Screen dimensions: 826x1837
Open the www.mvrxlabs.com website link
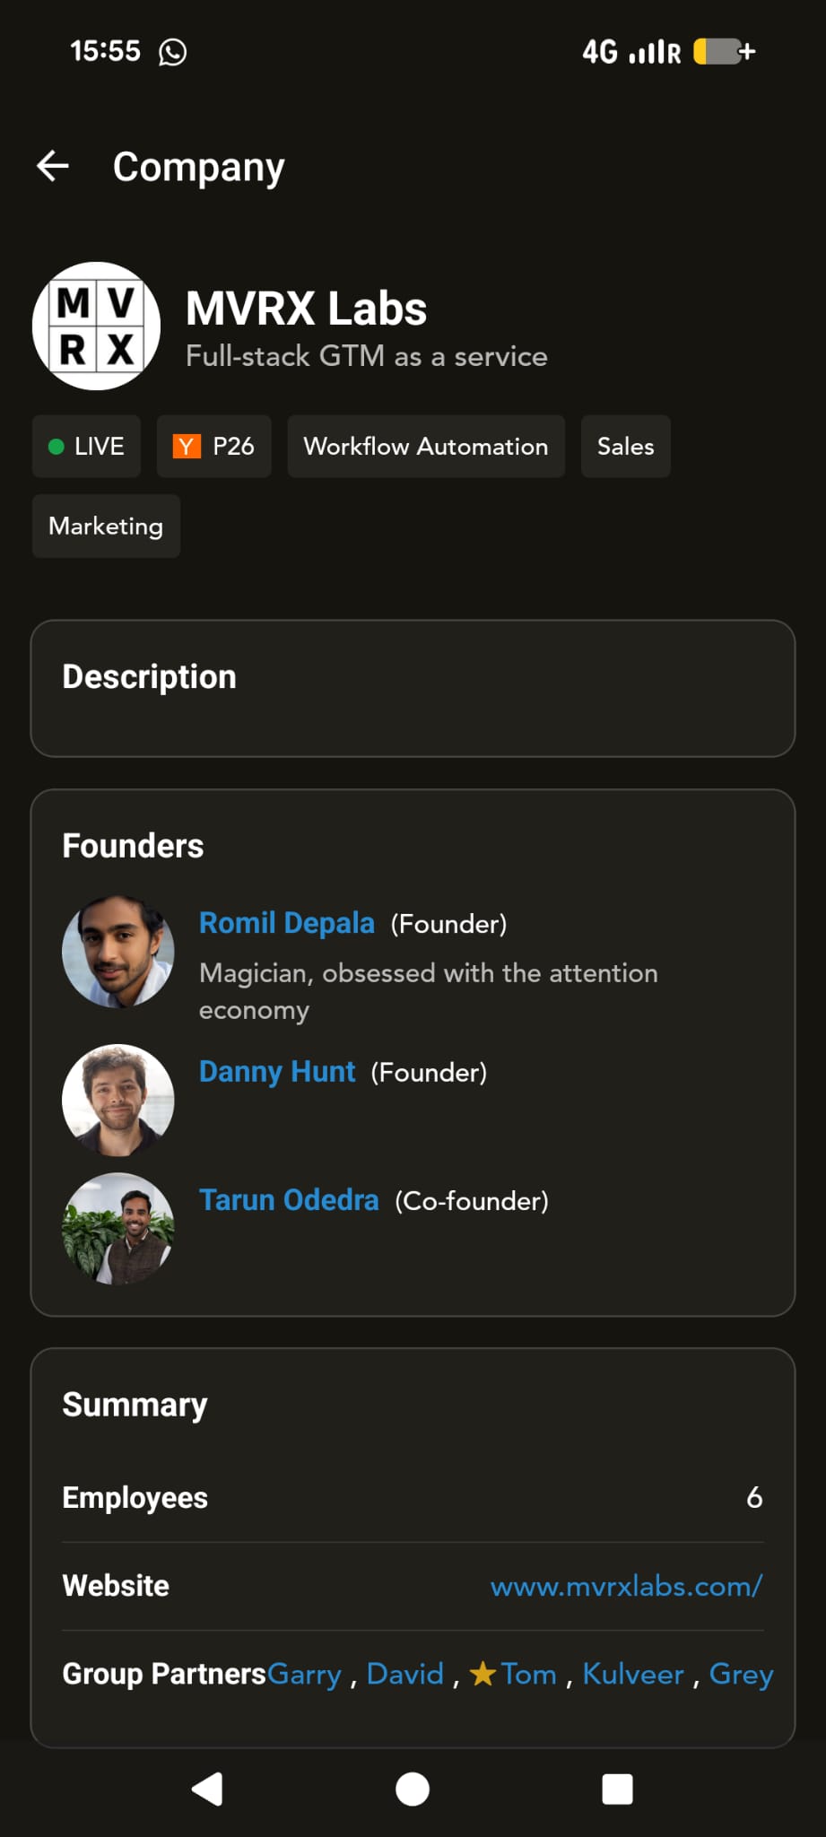626,1586
